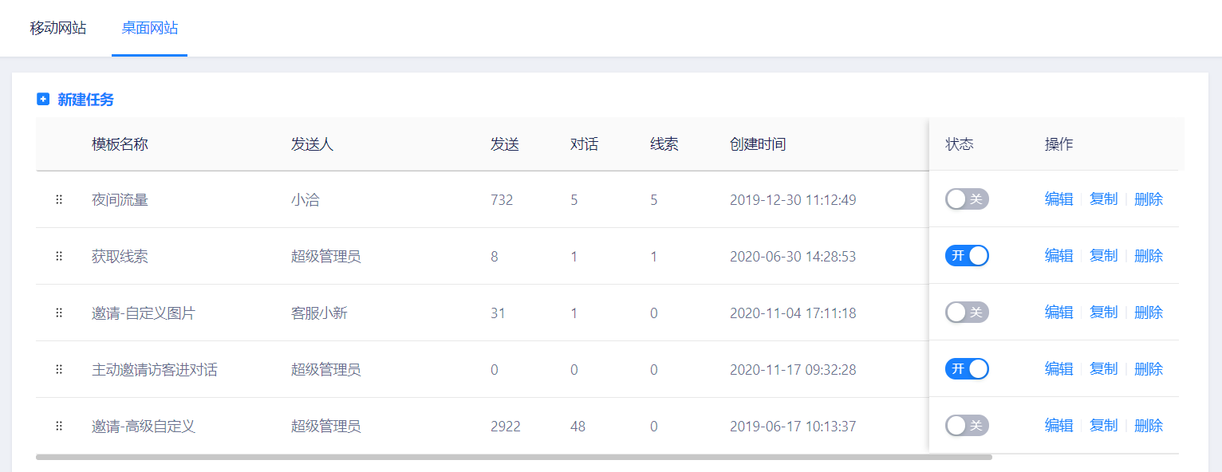Disable the 主动邀请访客进对话 status switch
The width and height of the screenshot is (1222, 472).
coord(967,369)
